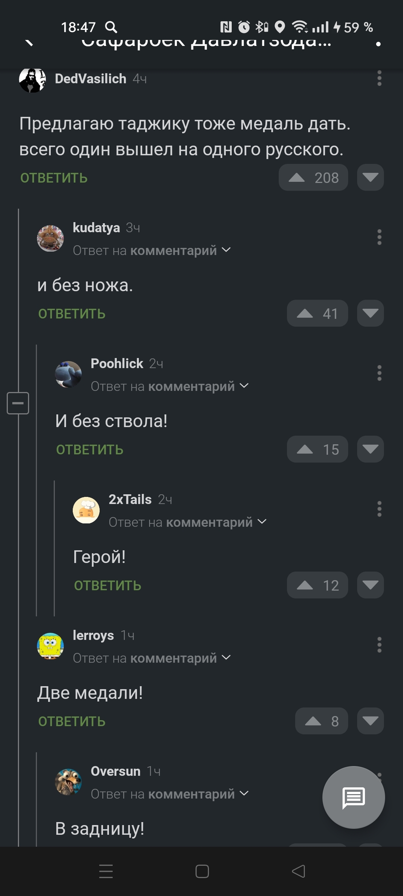Expand parent comment on 2xTails' reply
Screen dimensions: 403x896
pos(262,522)
